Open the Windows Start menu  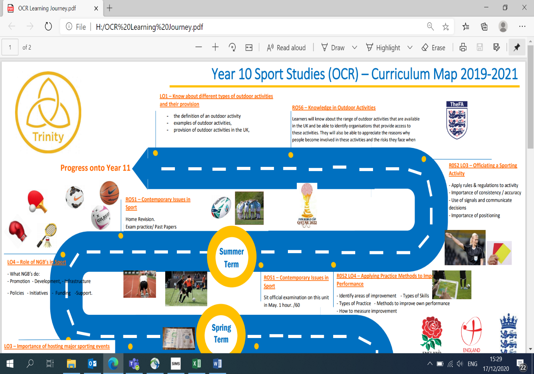pyautogui.click(x=10, y=364)
